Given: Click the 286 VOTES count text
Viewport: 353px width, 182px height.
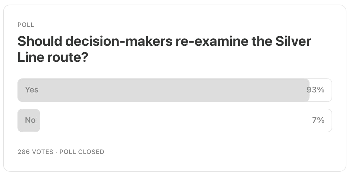Looking at the screenshot, I should pos(35,152).
